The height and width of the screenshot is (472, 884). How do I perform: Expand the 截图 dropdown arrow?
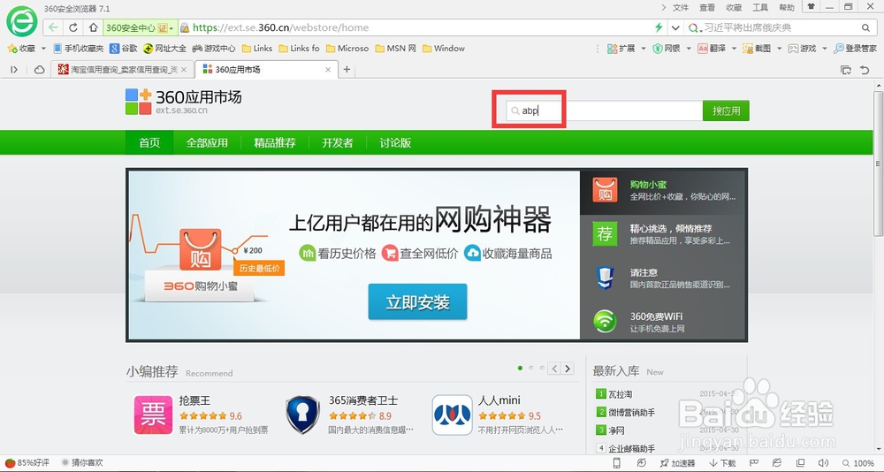pos(779,49)
